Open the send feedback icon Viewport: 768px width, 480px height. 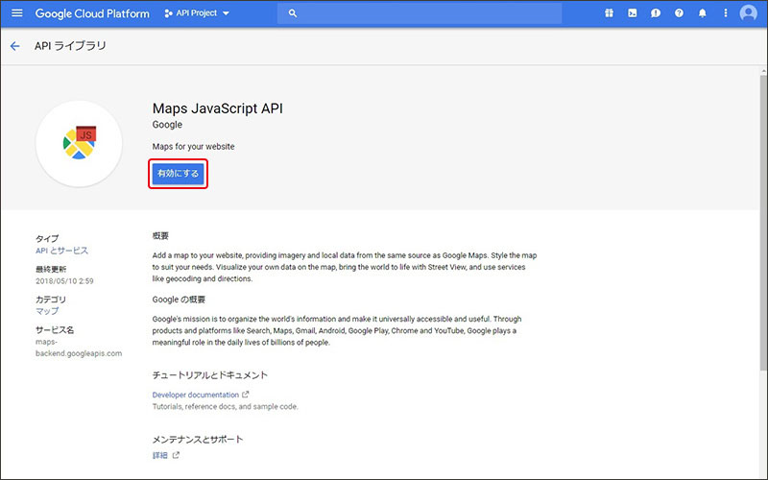pos(656,13)
